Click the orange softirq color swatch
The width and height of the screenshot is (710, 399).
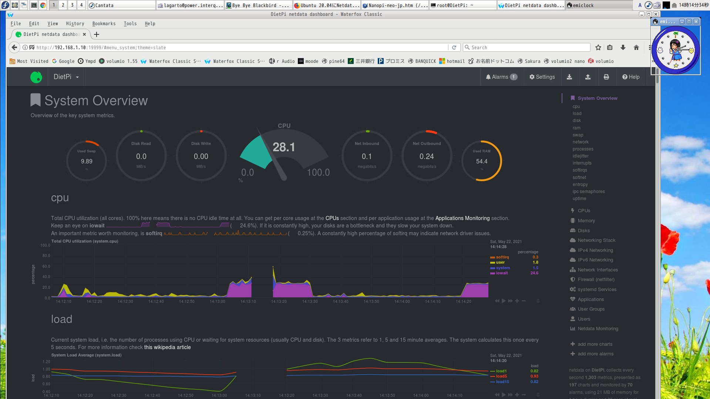[x=492, y=257]
